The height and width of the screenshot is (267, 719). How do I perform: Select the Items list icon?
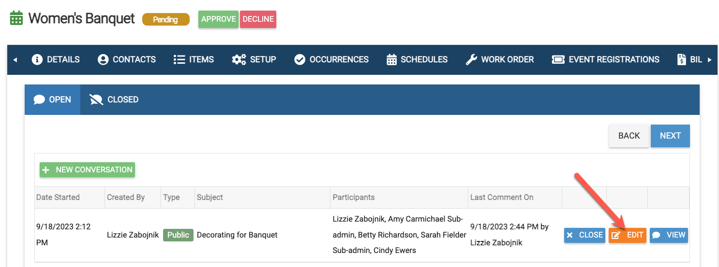tap(179, 59)
